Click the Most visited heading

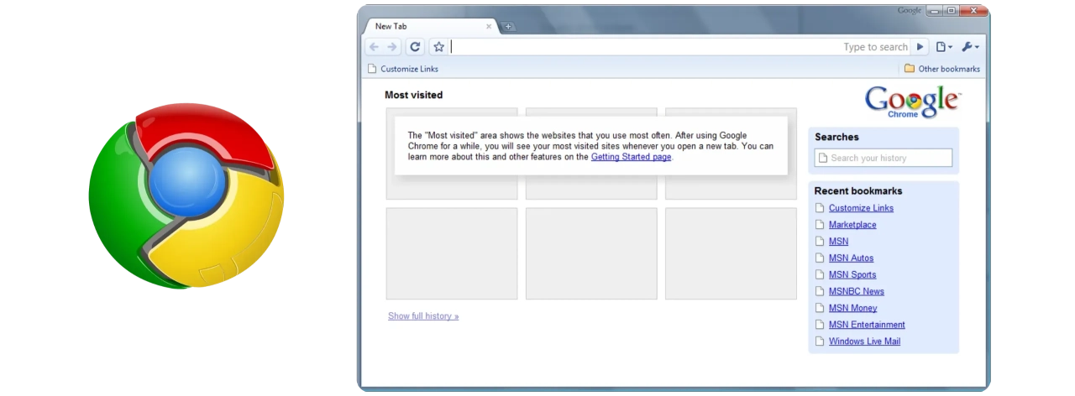click(x=413, y=95)
